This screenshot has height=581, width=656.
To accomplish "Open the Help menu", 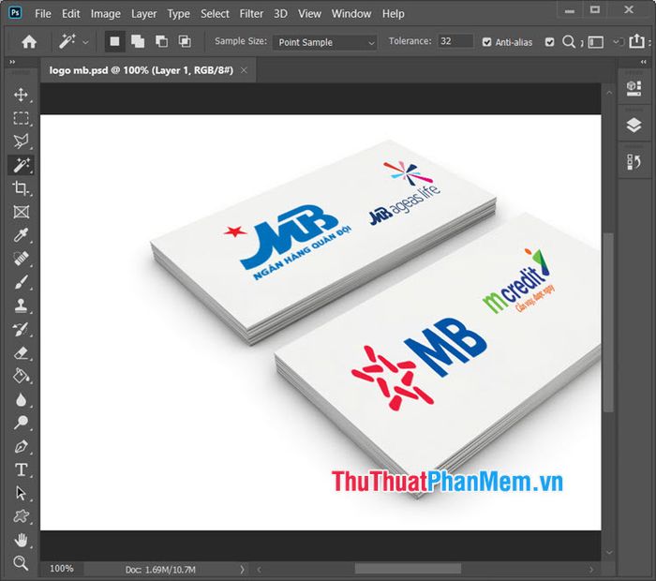I will click(x=393, y=14).
